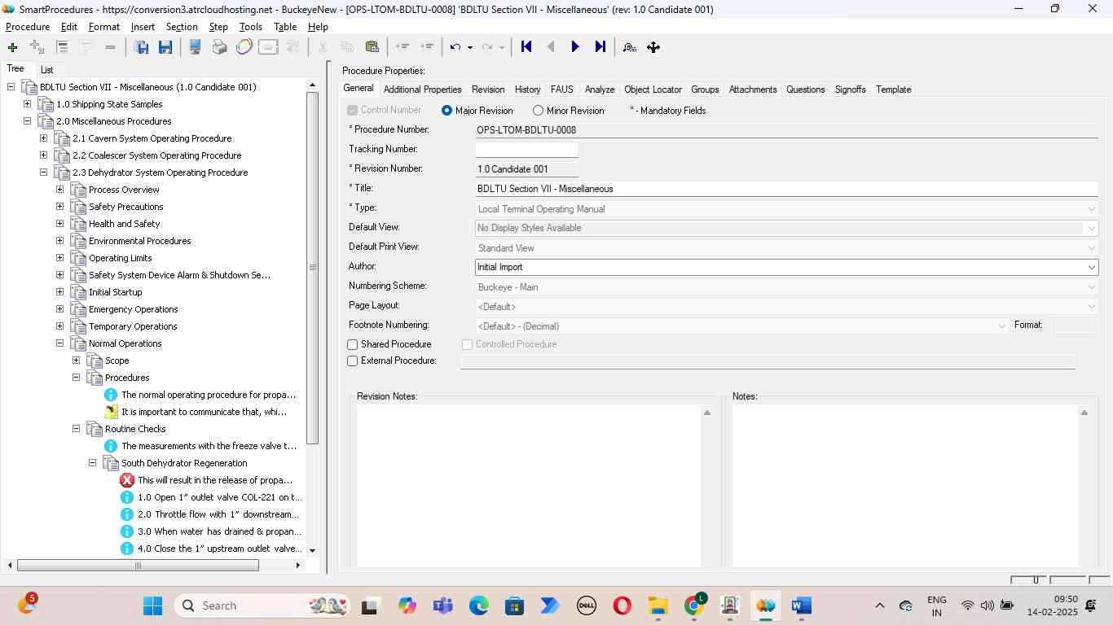The width and height of the screenshot is (1113, 625).
Task: Collapse the Normal Operations tree node
Action: (x=59, y=343)
